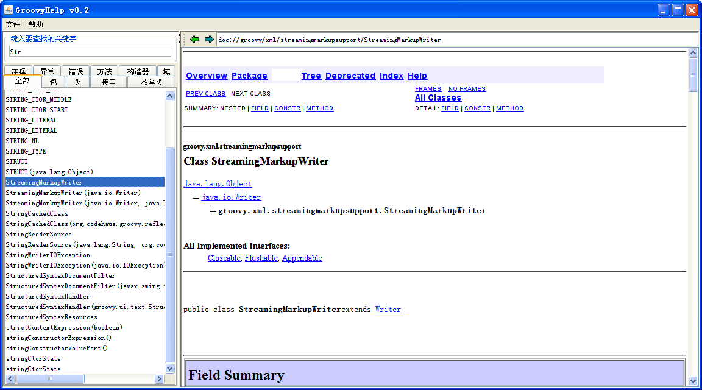Image resolution: width=702 pixels, height=390 pixels.
Task: Switch to the 异常 tab
Action: pos(47,71)
